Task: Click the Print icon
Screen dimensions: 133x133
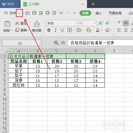Action: [48, 13]
